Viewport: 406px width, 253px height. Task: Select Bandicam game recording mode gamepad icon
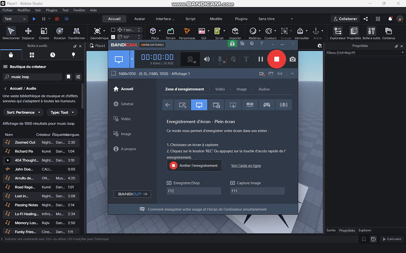(x=267, y=105)
